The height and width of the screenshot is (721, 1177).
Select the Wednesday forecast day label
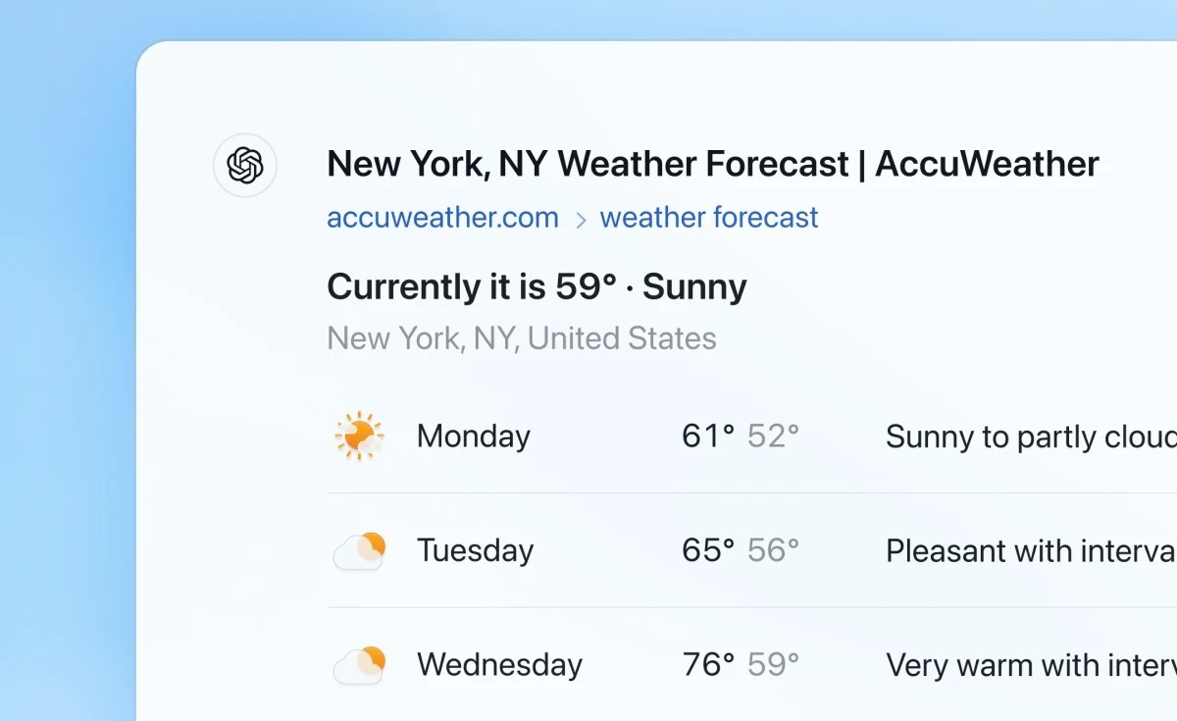point(499,665)
